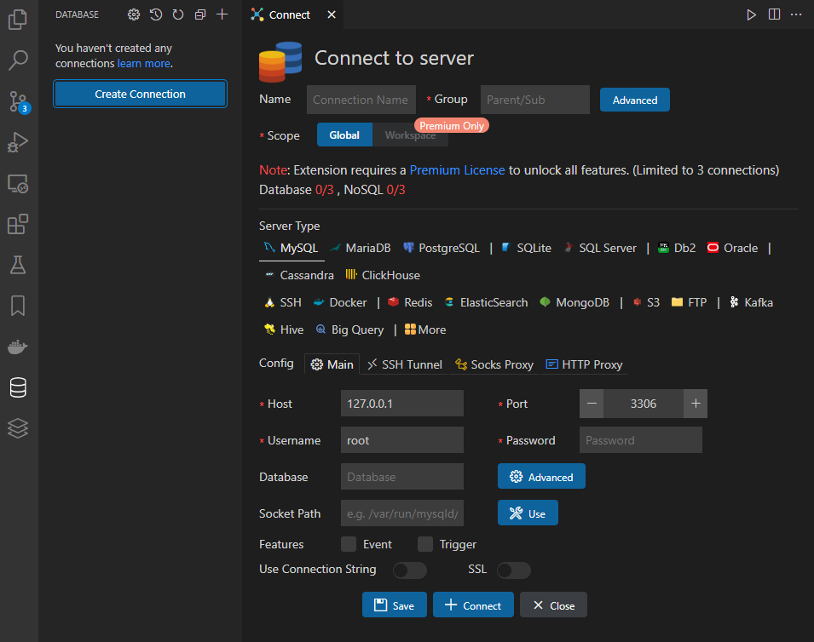Select Big Query server type
The image size is (814, 642).
click(350, 330)
